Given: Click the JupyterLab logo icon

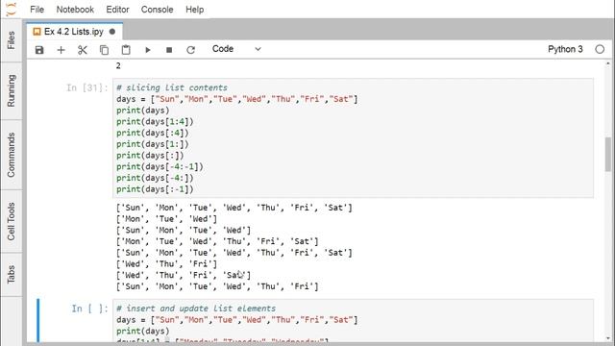Looking at the screenshot, I should pyautogui.click(x=12, y=9).
